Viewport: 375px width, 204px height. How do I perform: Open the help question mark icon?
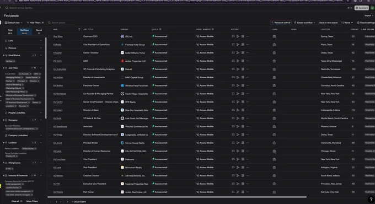coord(371,199)
